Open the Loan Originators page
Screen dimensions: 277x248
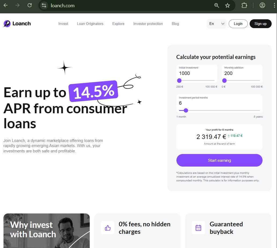90,24
